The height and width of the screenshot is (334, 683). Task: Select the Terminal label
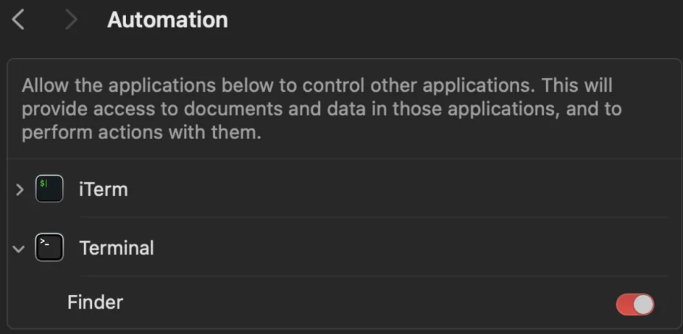117,248
